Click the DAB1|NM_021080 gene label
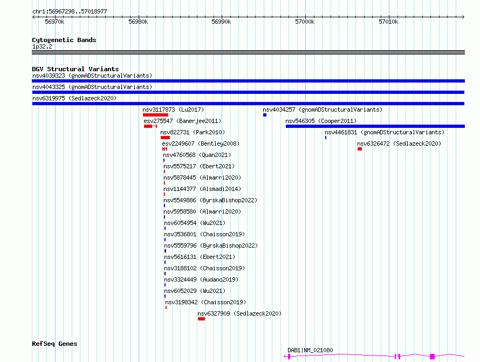 (x=310, y=350)
